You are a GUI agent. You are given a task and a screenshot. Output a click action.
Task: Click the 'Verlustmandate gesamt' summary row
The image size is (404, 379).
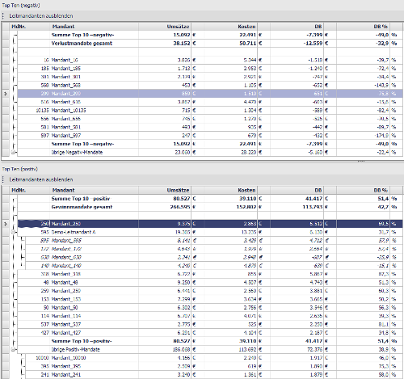tap(210, 44)
